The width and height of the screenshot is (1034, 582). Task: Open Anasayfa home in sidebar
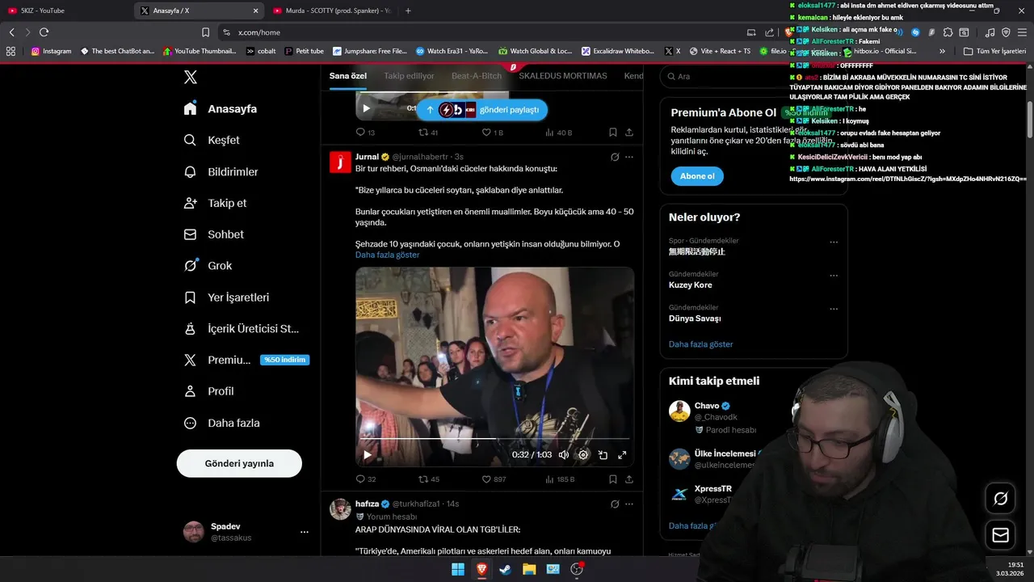click(221, 108)
